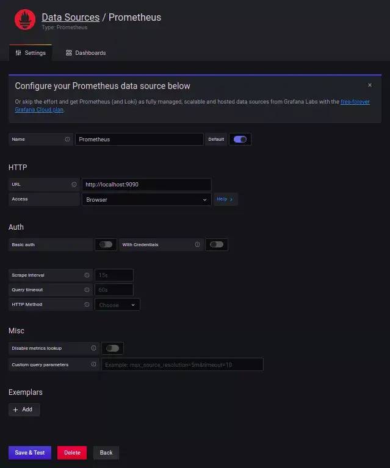The height and width of the screenshot is (468, 390).
Task: Toggle Disable metrics lookup switch
Action: click(112, 349)
